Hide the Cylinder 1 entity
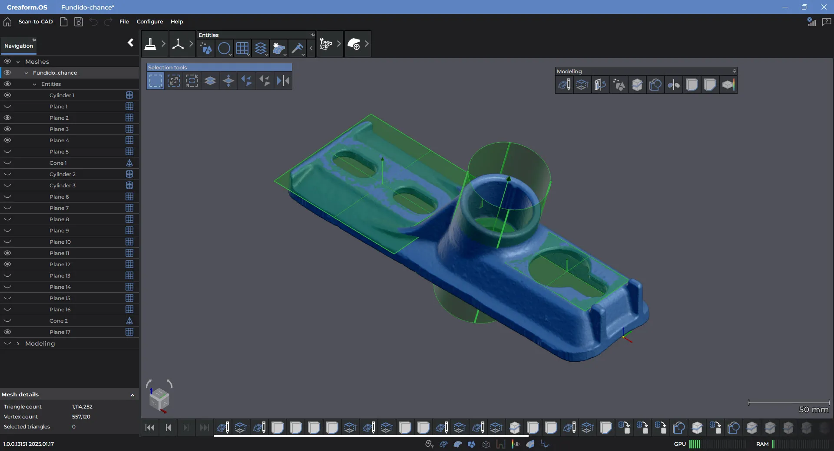The width and height of the screenshot is (834, 451). pyautogui.click(x=7, y=95)
